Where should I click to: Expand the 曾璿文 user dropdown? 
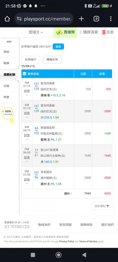pos(35,32)
